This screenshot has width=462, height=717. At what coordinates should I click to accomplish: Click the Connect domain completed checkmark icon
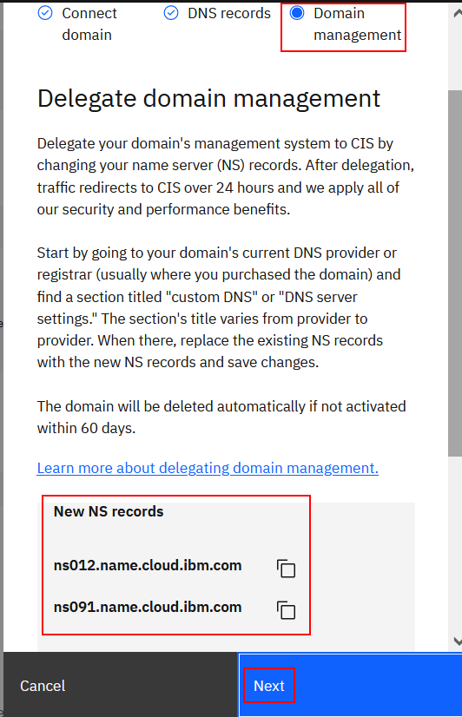pyautogui.click(x=45, y=13)
